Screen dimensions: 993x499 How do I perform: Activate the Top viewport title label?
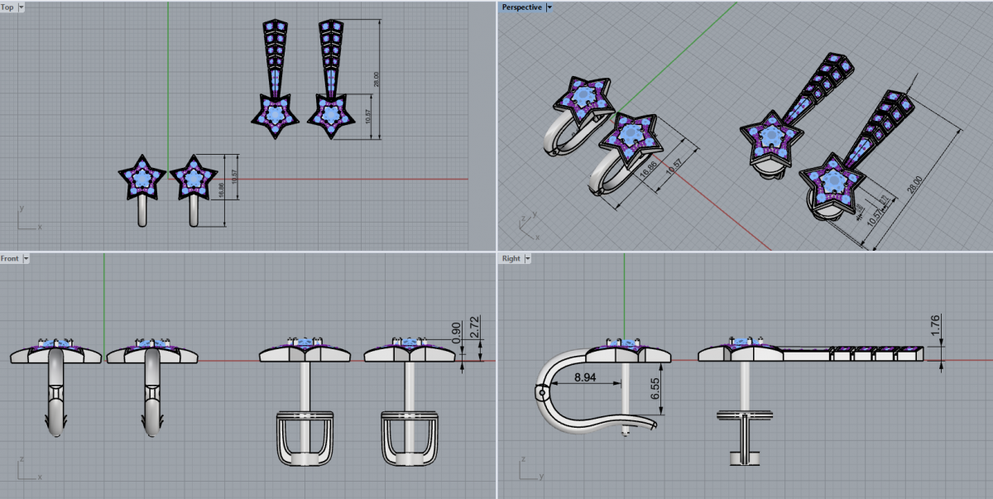click(7, 7)
